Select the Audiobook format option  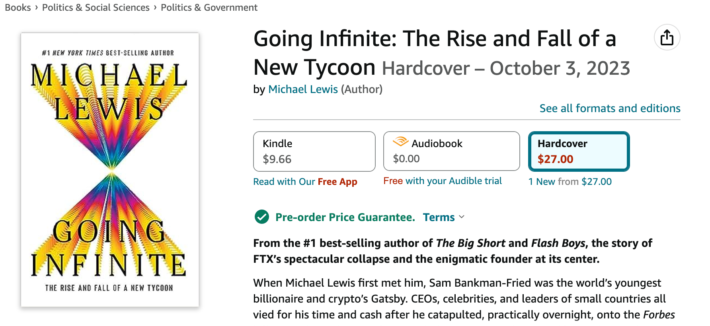click(x=451, y=151)
